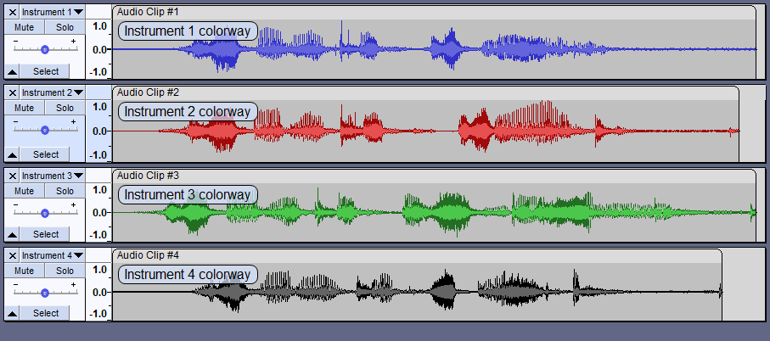Mute the Instrument 4 track
This screenshot has height=341, width=770.
pos(24,271)
